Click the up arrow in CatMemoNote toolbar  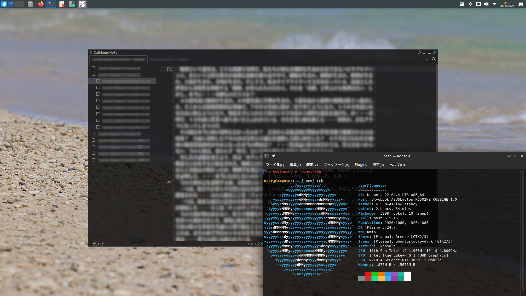421,59
